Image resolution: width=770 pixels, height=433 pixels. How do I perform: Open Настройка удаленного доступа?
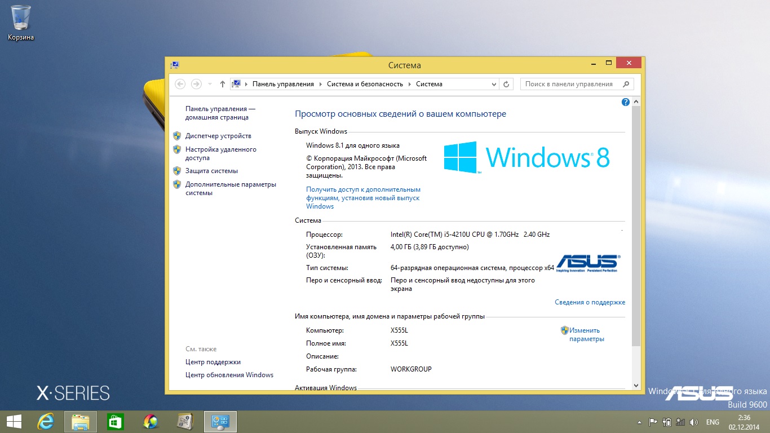(220, 153)
